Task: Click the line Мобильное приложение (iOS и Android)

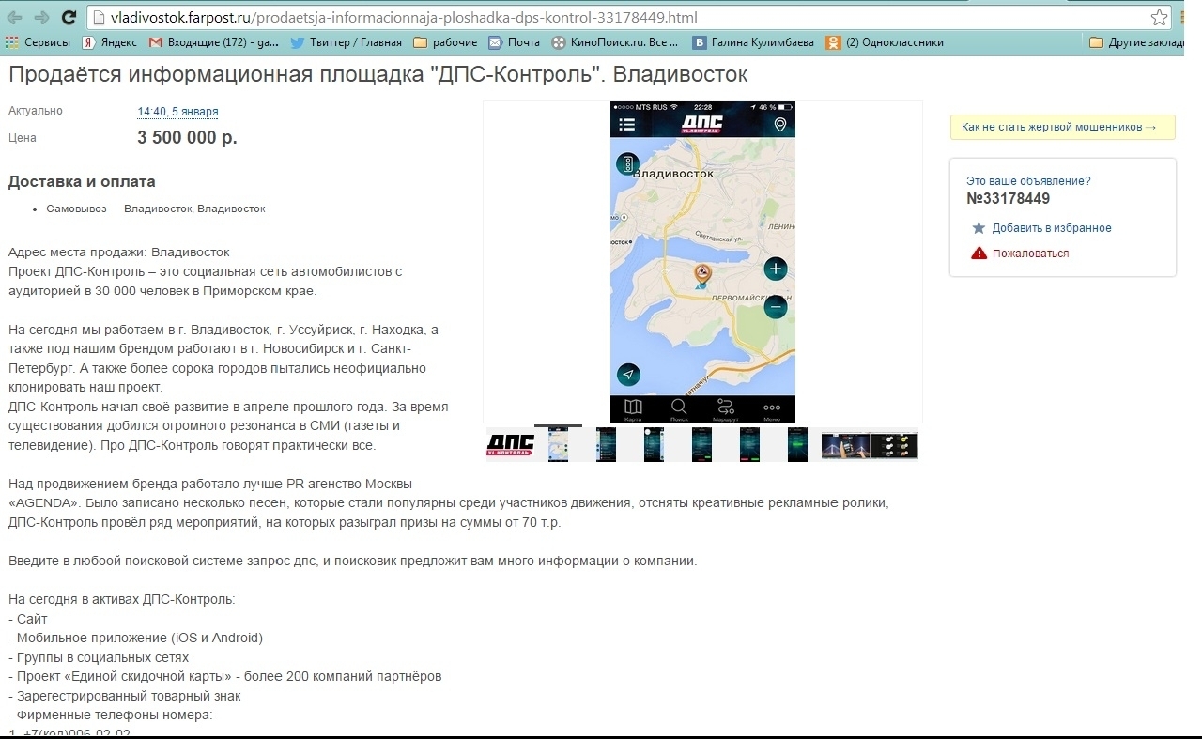Action: [136, 639]
